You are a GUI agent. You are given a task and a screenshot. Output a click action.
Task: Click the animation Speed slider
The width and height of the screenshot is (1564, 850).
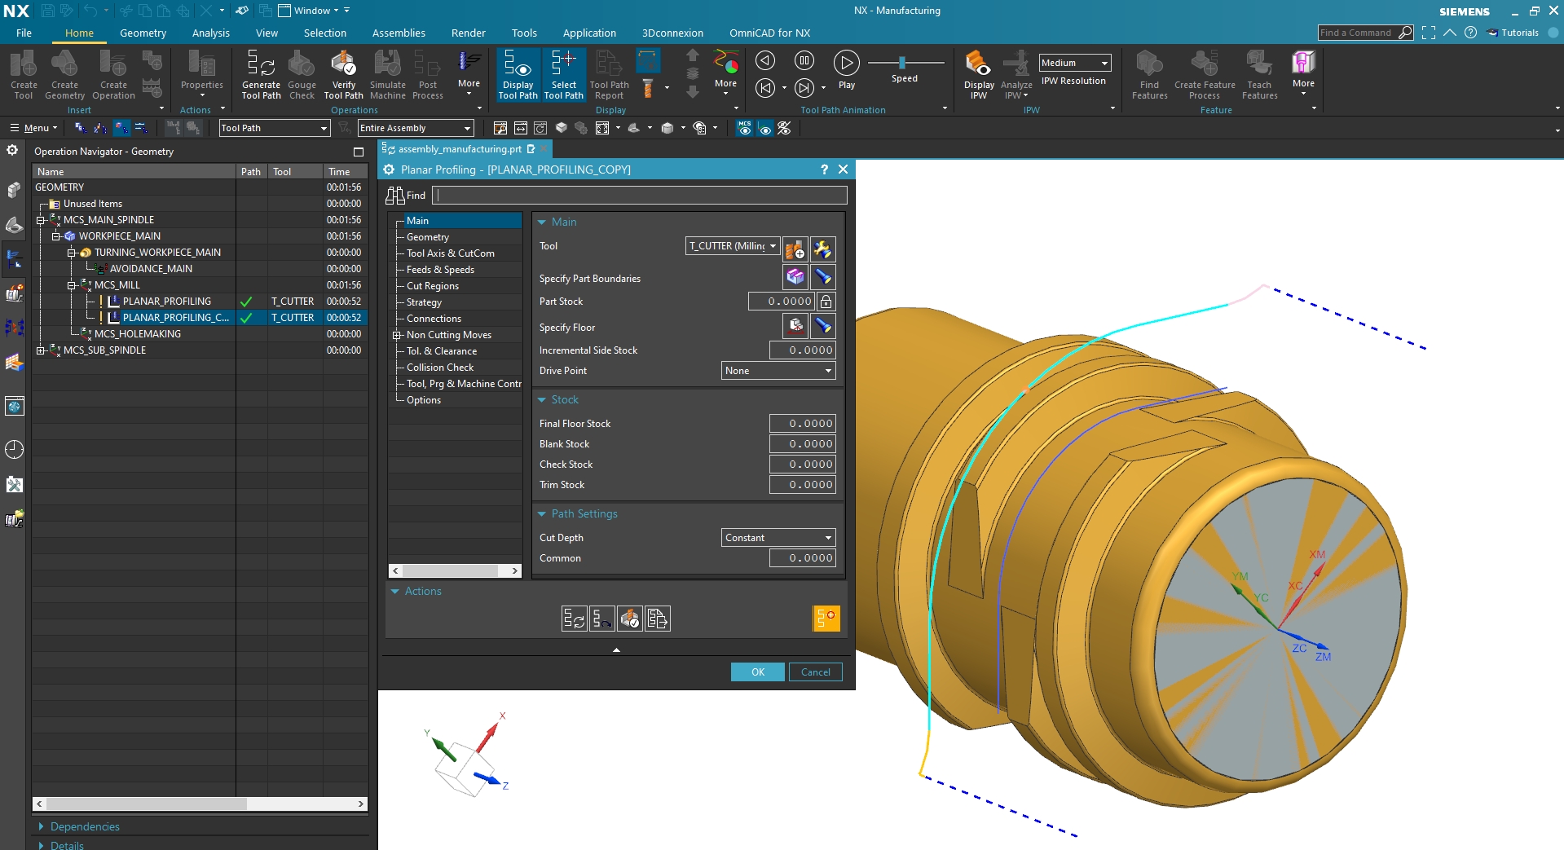tap(902, 63)
